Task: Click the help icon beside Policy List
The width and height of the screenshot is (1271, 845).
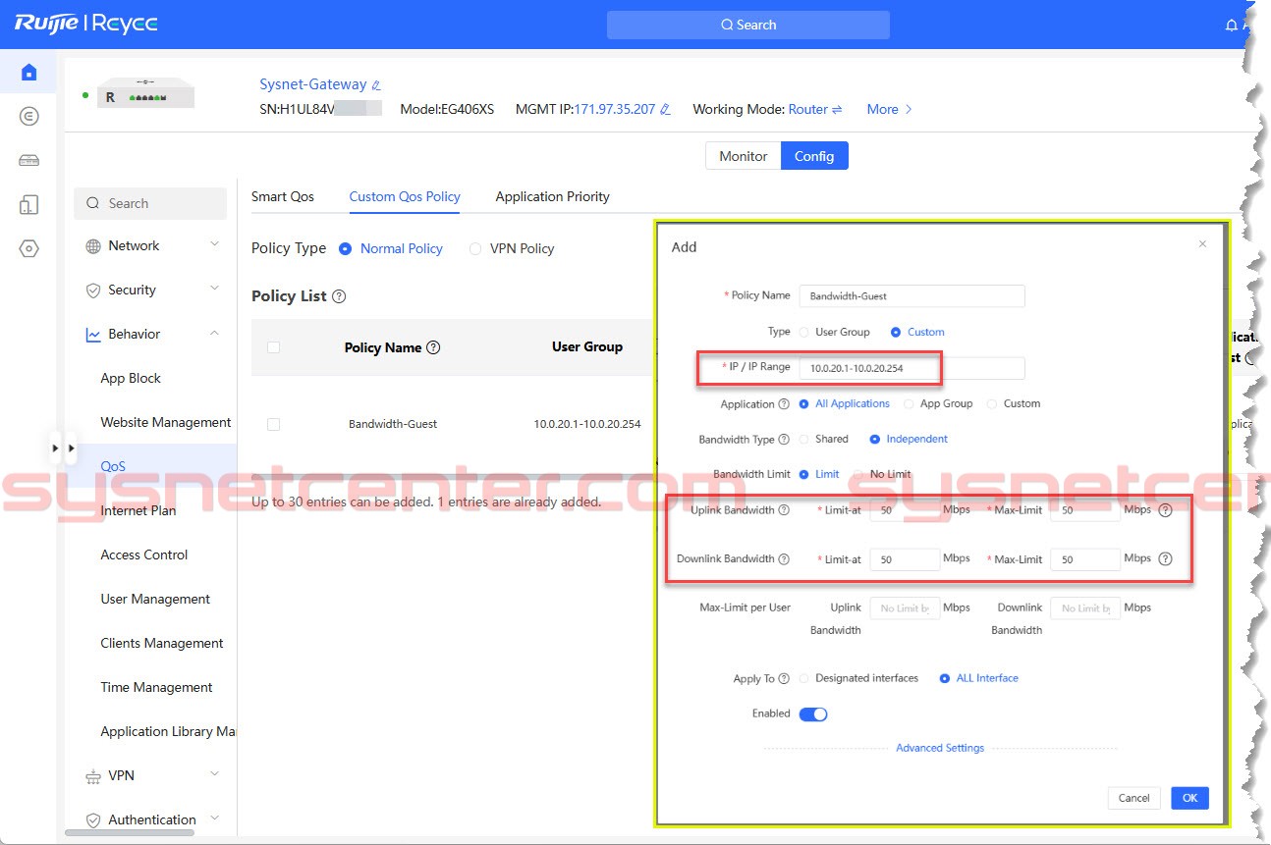Action: pyautogui.click(x=339, y=296)
